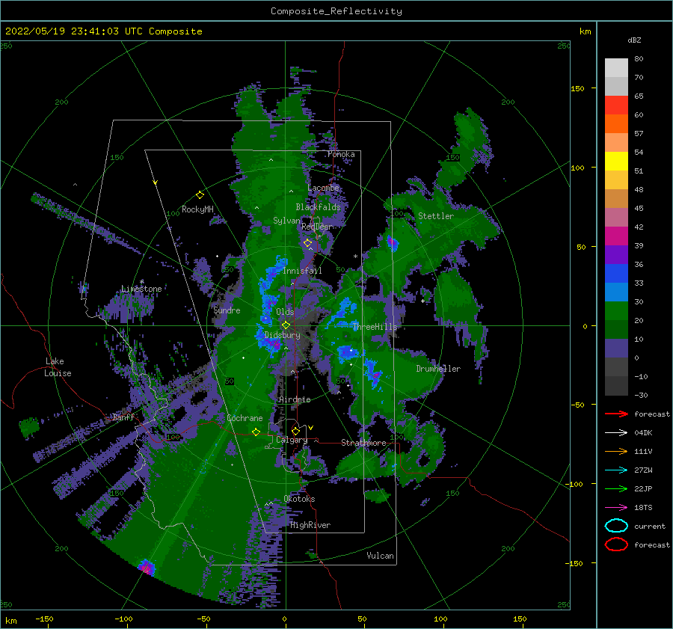Image resolution: width=673 pixels, height=629 pixels.
Task: Click the Airdrie town label
Action: click(x=295, y=399)
